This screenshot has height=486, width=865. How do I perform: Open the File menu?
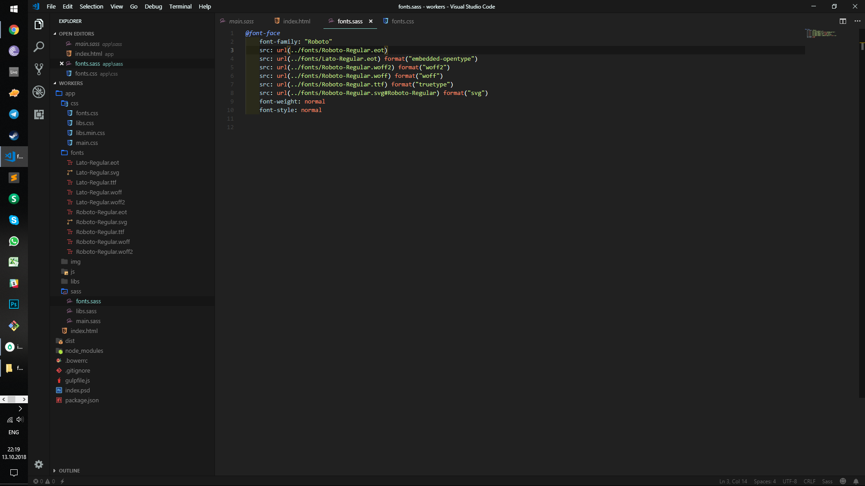[x=51, y=6]
